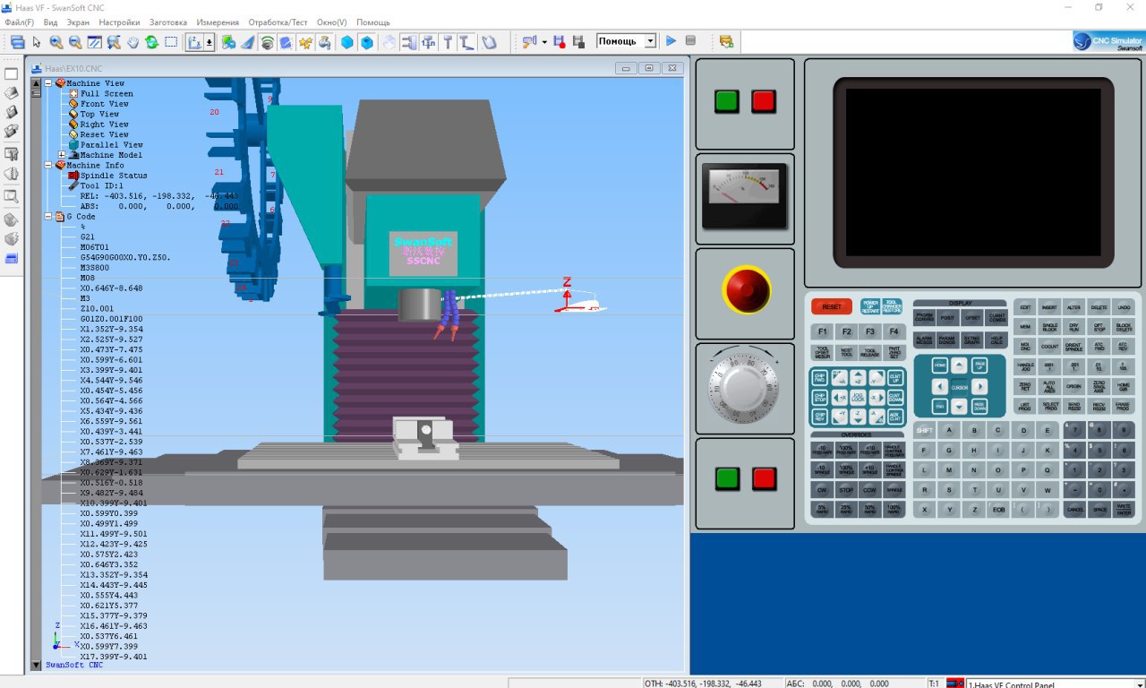Select Front View in the tree
Image resolution: width=1146 pixels, height=688 pixels.
click(x=104, y=104)
